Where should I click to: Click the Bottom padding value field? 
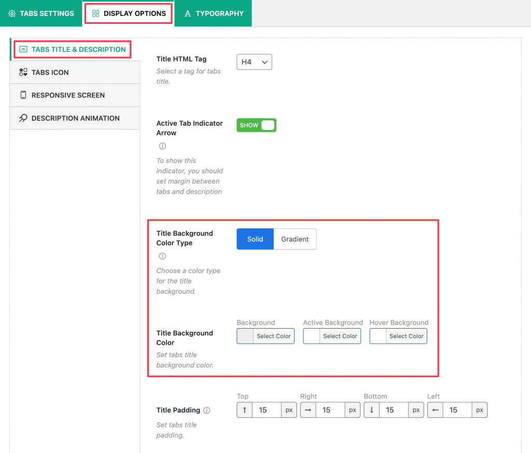pyautogui.click(x=394, y=410)
